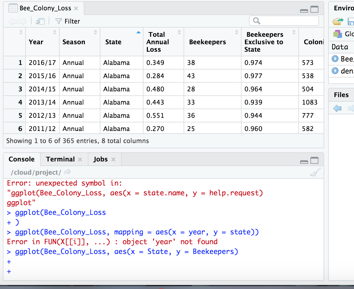
Task: Click the Filter funnel icon in data viewer
Action: pos(59,21)
